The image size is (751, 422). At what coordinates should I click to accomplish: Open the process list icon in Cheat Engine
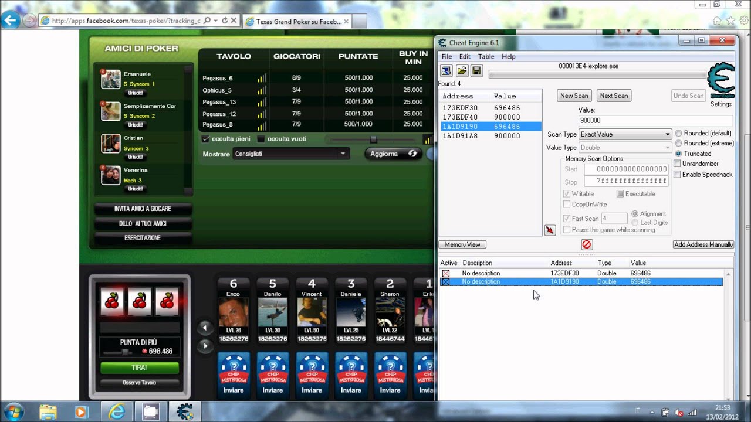pyautogui.click(x=446, y=71)
